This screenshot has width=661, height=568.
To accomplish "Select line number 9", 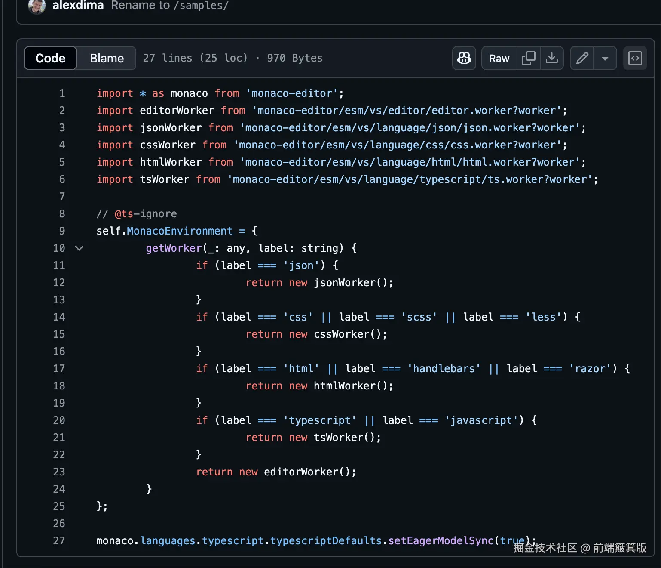I will pyautogui.click(x=62, y=231).
